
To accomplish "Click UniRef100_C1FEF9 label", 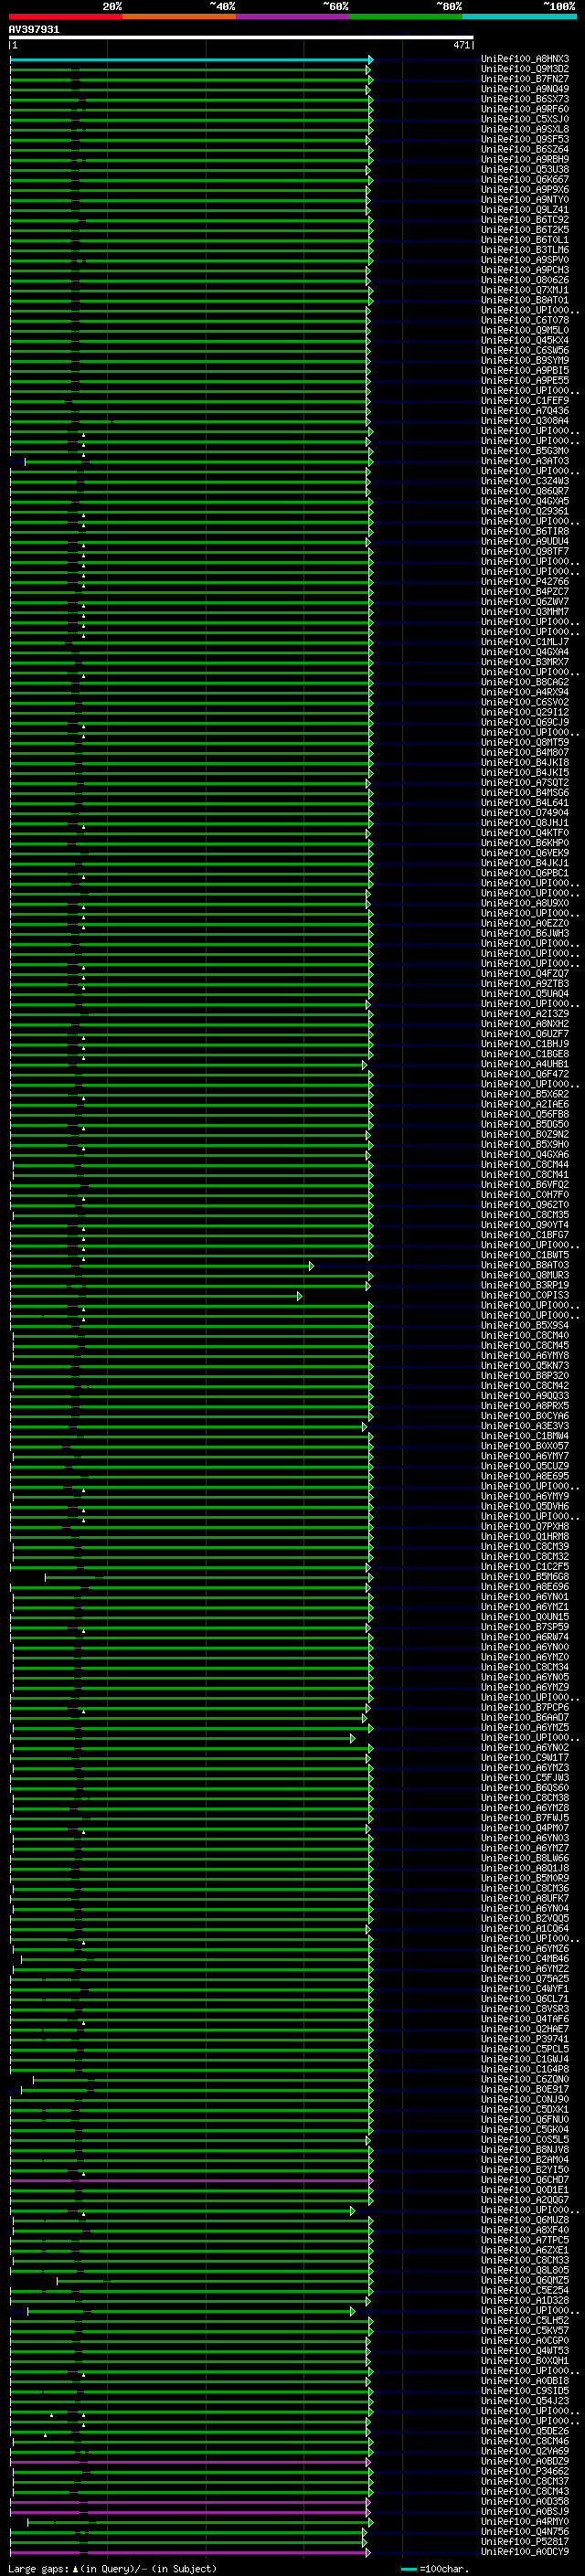I will pyautogui.click(x=525, y=401).
